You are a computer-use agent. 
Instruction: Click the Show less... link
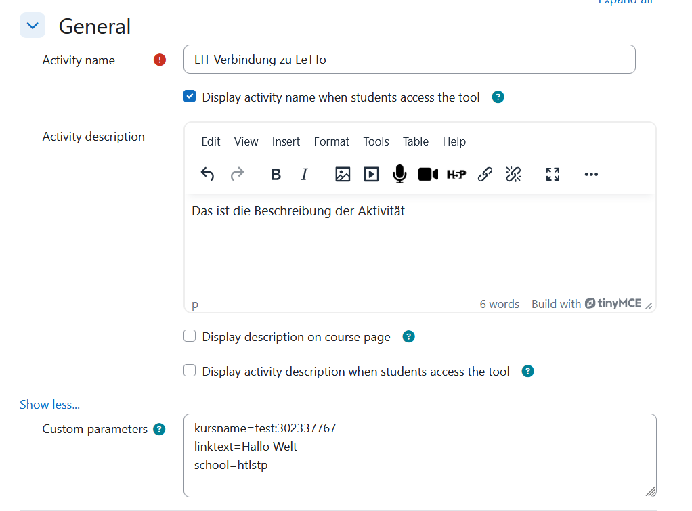49,405
